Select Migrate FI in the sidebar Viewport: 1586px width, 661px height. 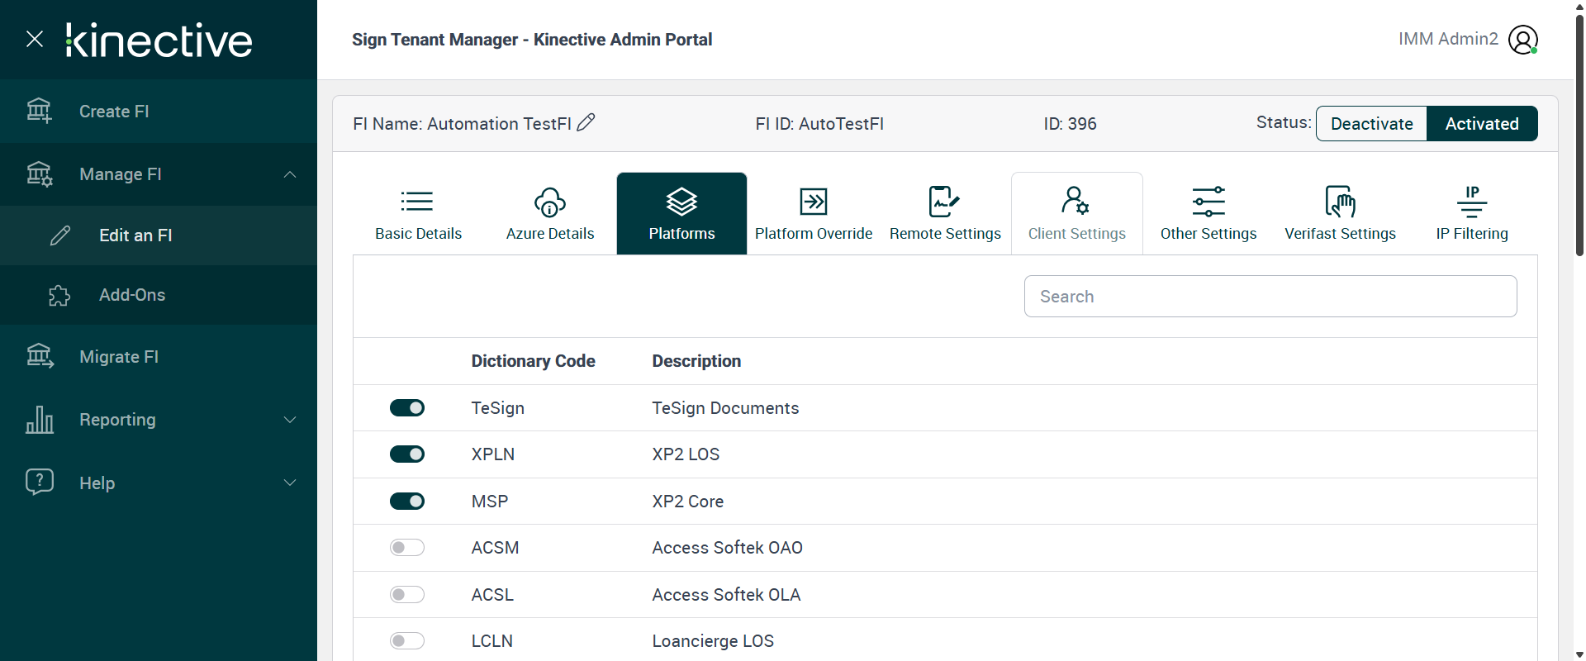(119, 357)
